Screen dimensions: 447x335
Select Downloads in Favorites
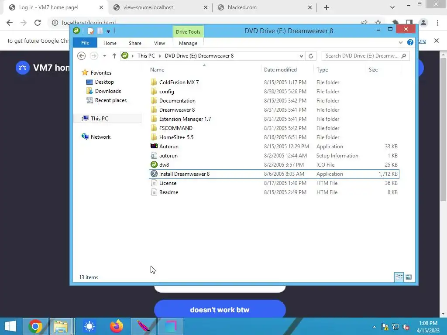(108, 91)
